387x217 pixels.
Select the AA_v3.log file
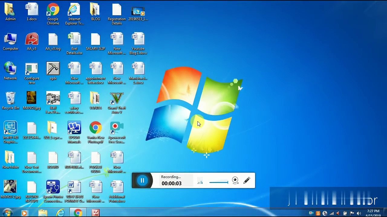click(x=53, y=42)
